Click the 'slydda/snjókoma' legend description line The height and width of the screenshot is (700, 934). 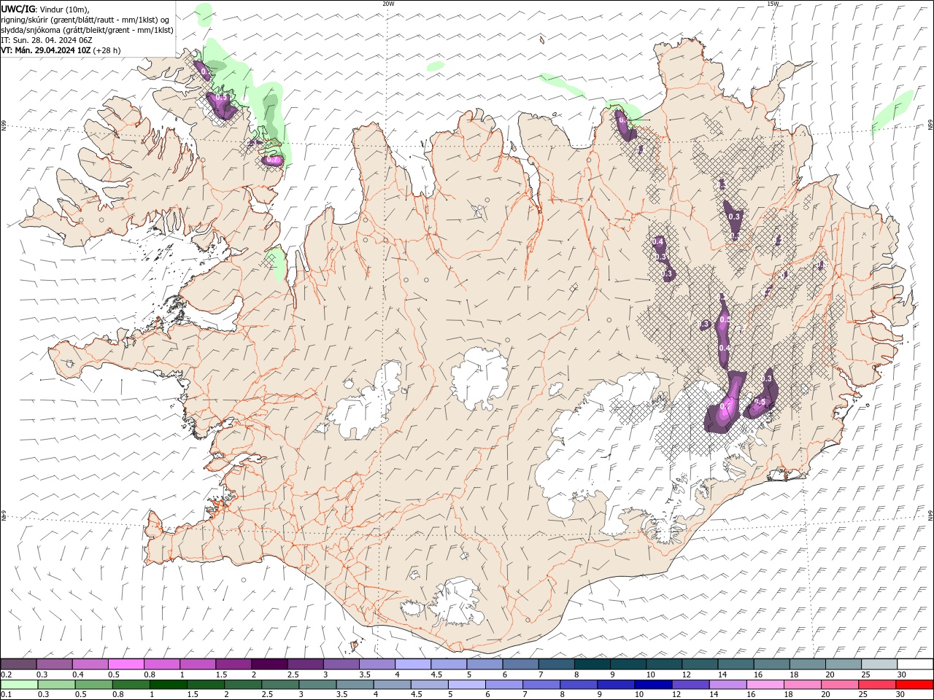coord(88,30)
